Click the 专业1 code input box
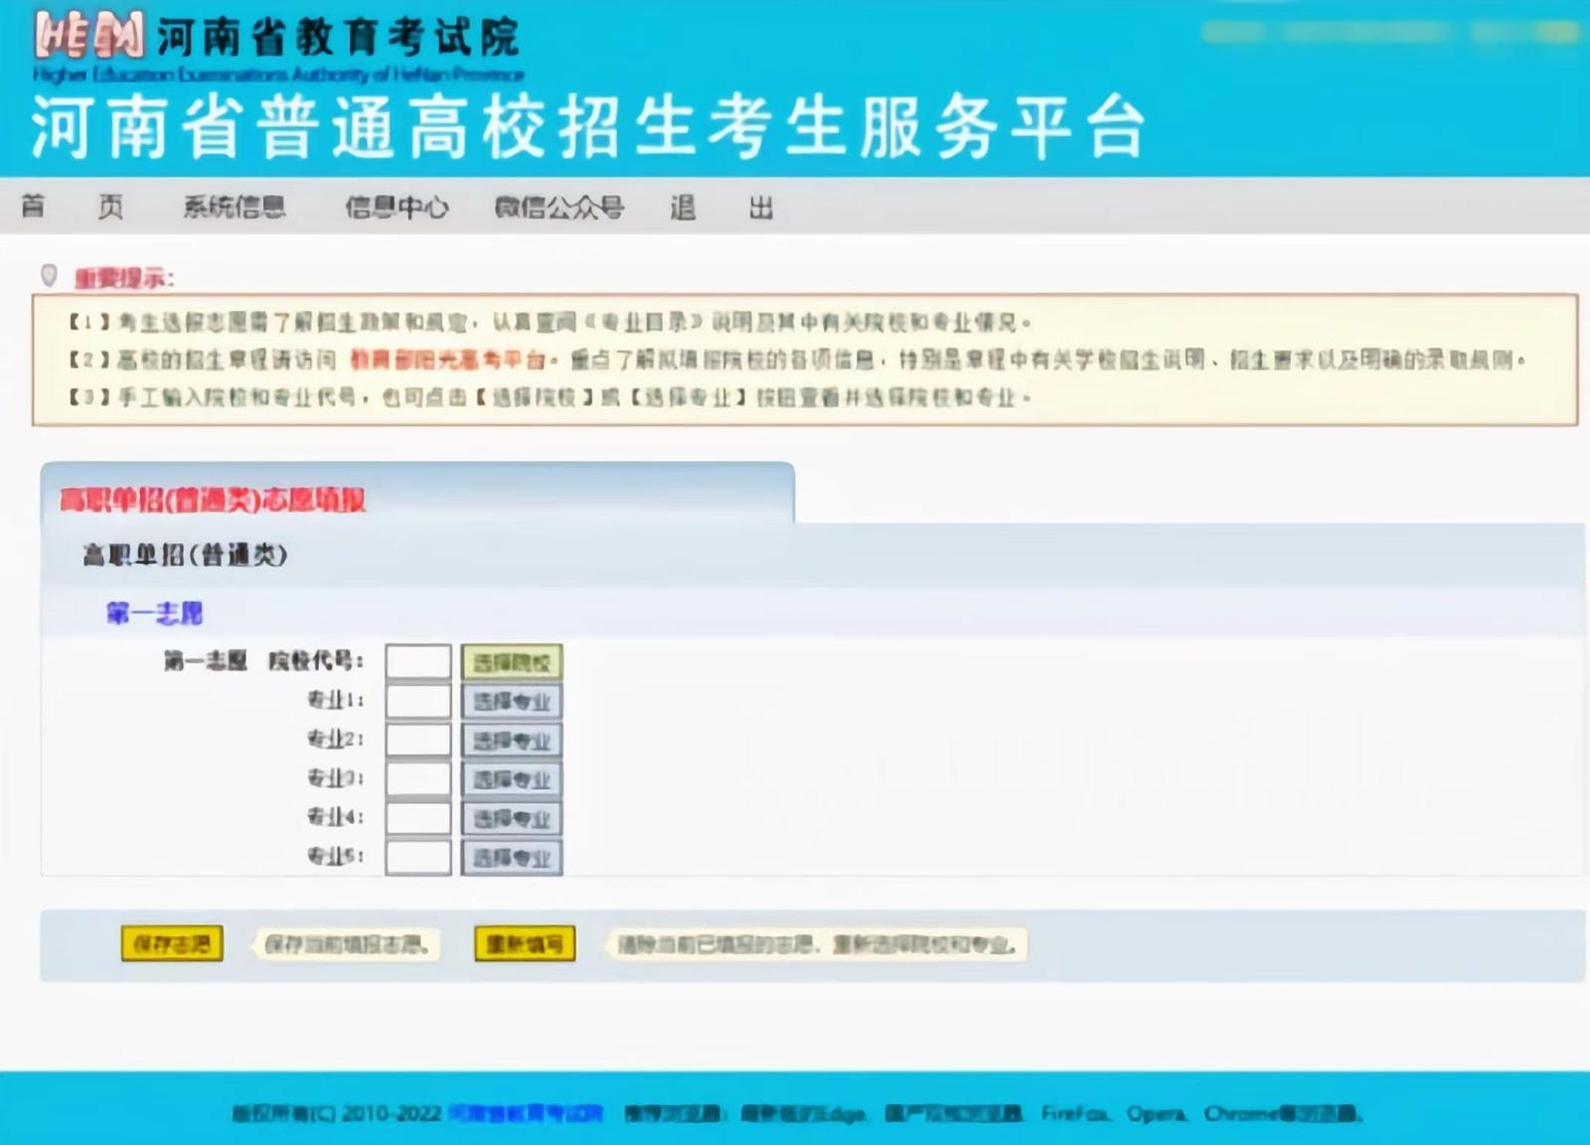Image resolution: width=1590 pixels, height=1145 pixels. (418, 702)
